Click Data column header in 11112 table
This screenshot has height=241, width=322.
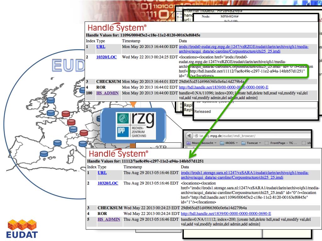point(185,167)
